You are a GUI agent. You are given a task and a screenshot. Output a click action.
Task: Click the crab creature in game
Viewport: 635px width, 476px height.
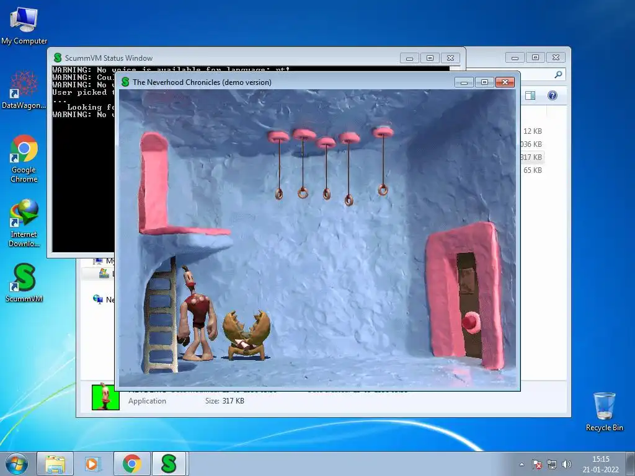tap(246, 335)
